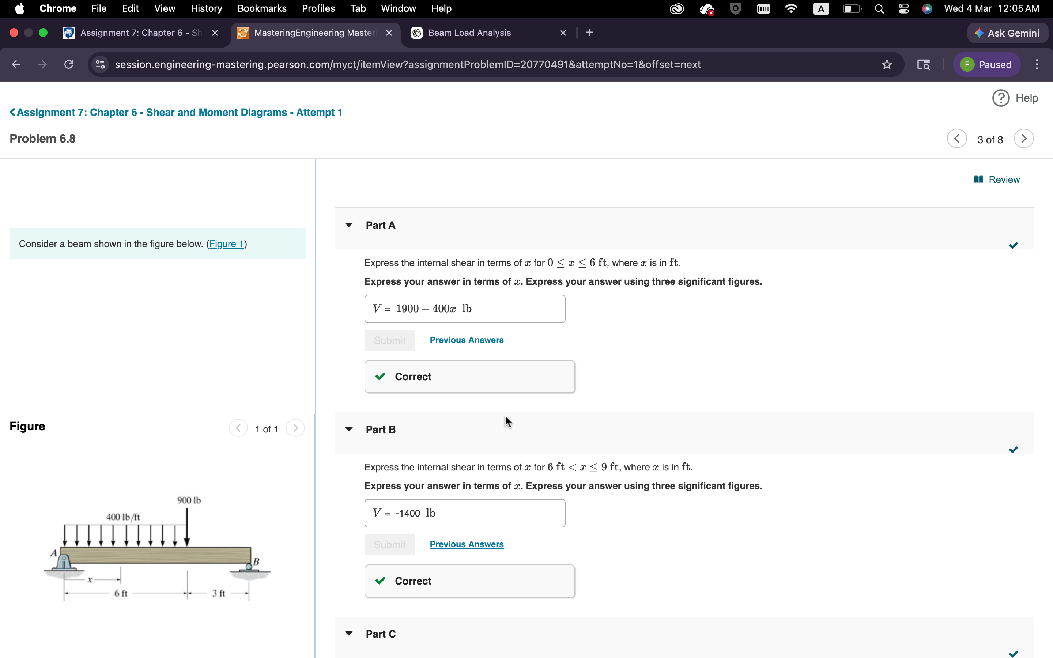Viewport: 1053px width, 658px height.
Task: Go to the next problem arrow
Action: (1023, 139)
